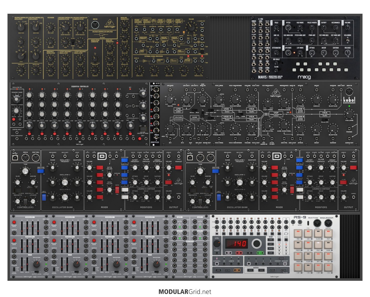
Task: Hit the RS-9 pad labeled POLY
Action: click(318, 245)
